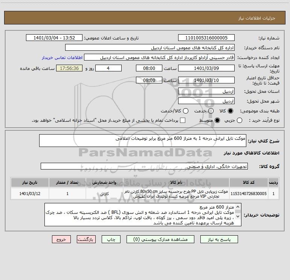This screenshot has width=290, height=280.
Task: Click the واحد شمارش column header
Action: (104, 182)
